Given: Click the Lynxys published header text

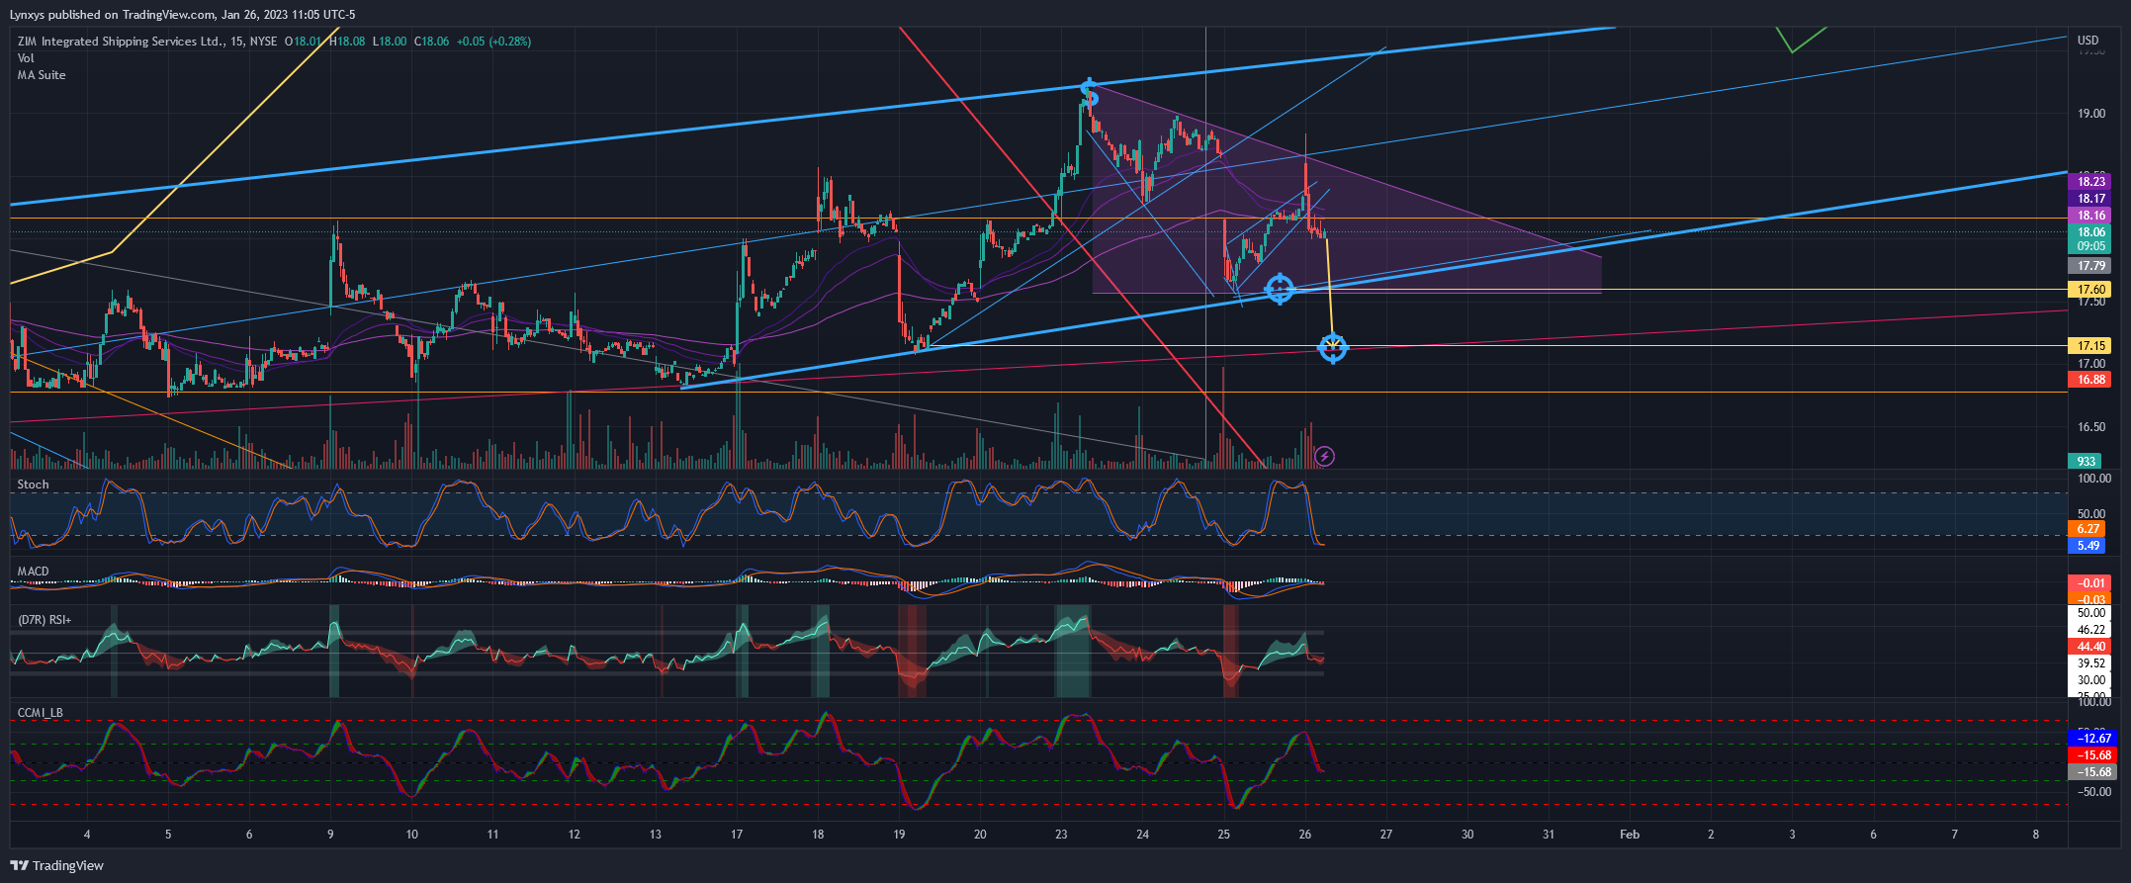Looking at the screenshot, I should (x=183, y=15).
